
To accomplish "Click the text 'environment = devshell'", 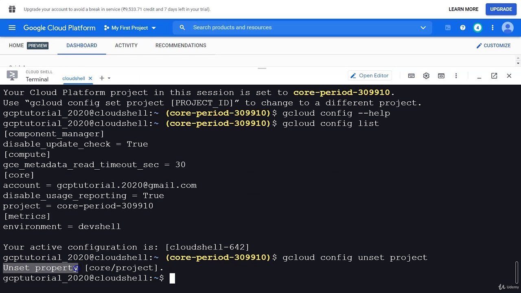I will pos(62,226).
